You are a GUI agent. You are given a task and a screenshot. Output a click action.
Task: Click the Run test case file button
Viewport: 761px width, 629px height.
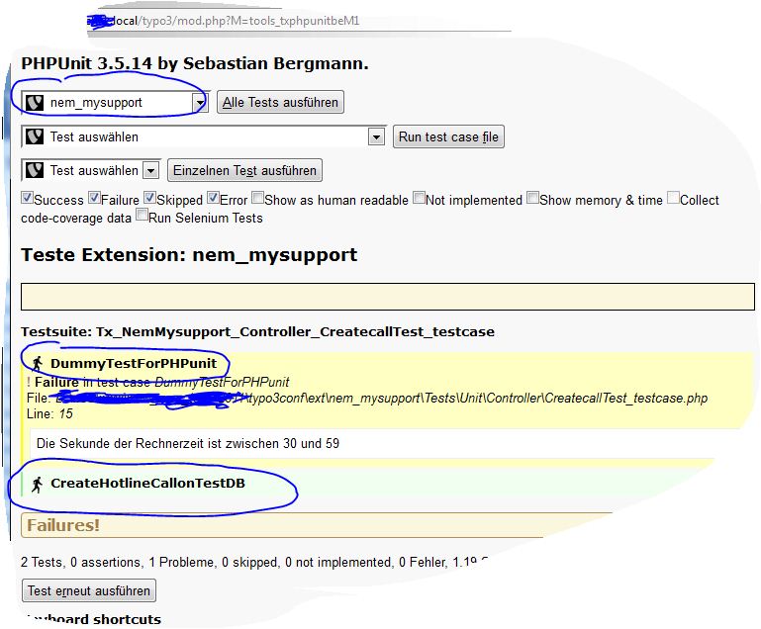pos(448,136)
